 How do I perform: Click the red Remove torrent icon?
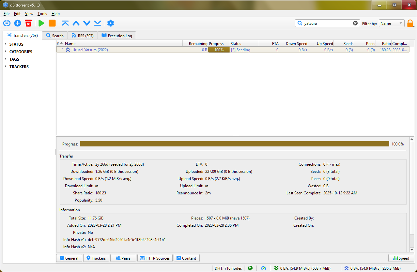click(x=28, y=23)
